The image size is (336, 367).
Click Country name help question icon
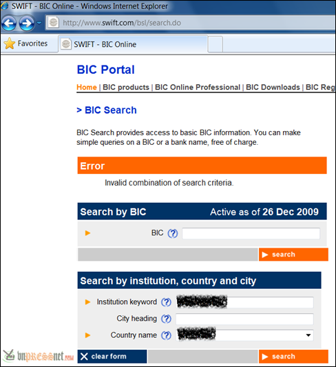click(x=166, y=335)
